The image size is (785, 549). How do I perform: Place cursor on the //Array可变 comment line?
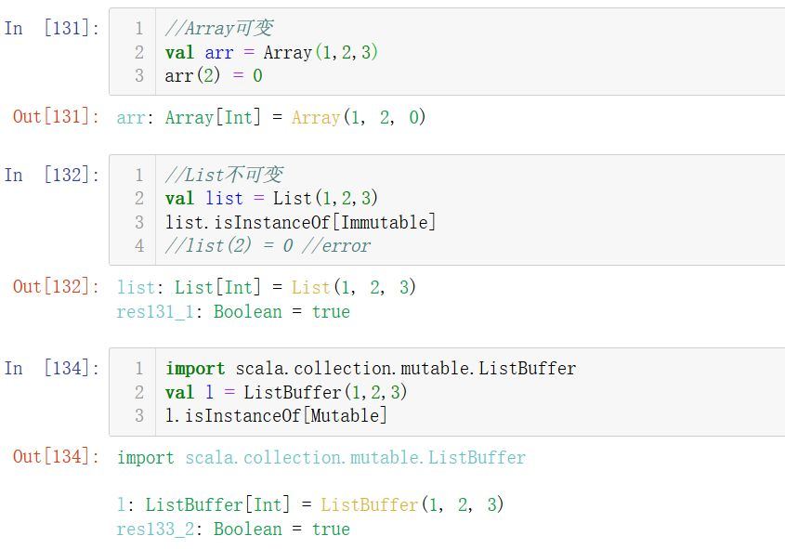pos(218,29)
